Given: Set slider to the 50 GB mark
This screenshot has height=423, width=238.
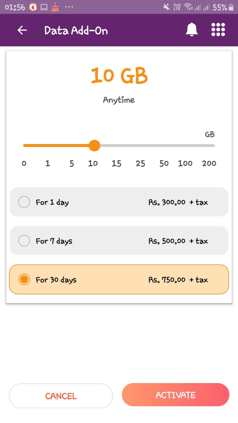Looking at the screenshot, I should click(x=164, y=163).
